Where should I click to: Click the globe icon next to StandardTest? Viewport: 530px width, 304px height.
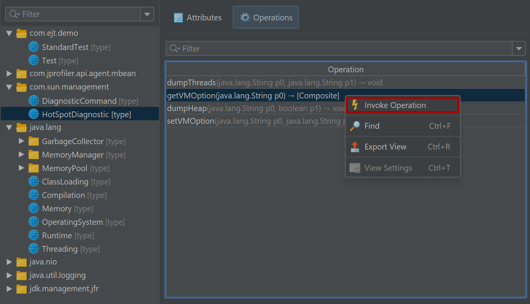pos(34,47)
